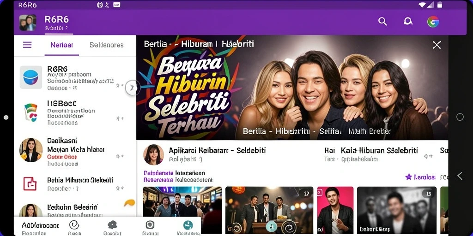This screenshot has height=236, width=473.
Task: Close the banner with the X icon
Action: (x=437, y=45)
